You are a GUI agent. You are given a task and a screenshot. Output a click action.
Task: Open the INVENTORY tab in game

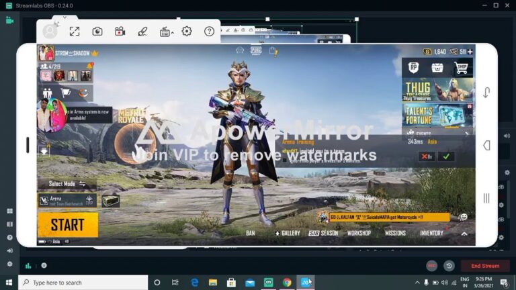[x=431, y=233]
